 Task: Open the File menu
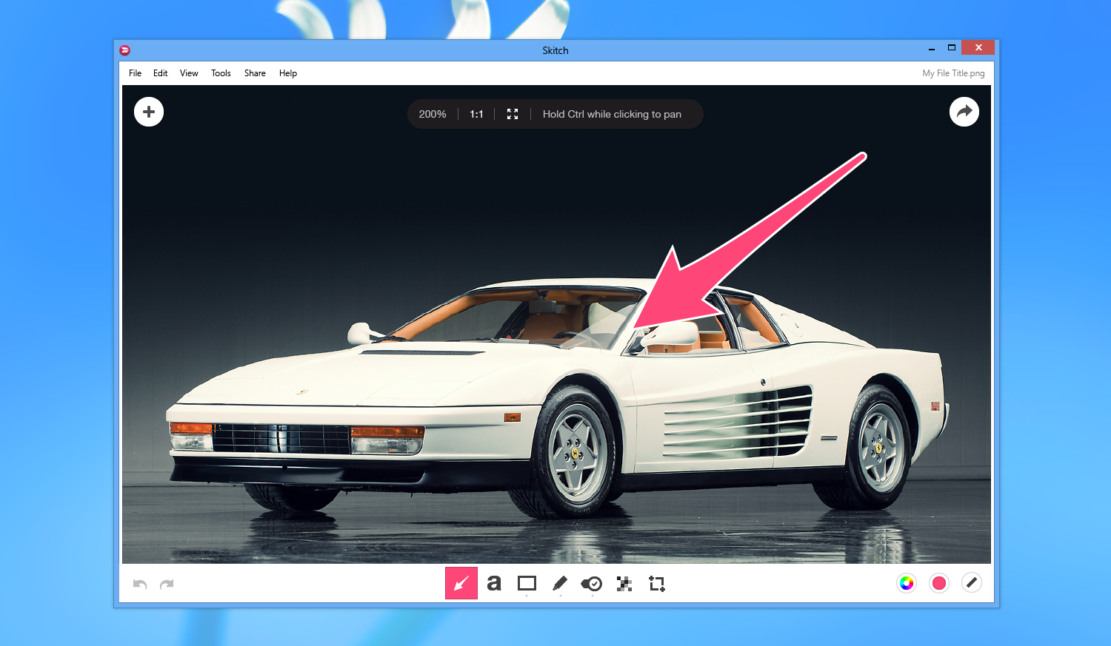pos(135,73)
